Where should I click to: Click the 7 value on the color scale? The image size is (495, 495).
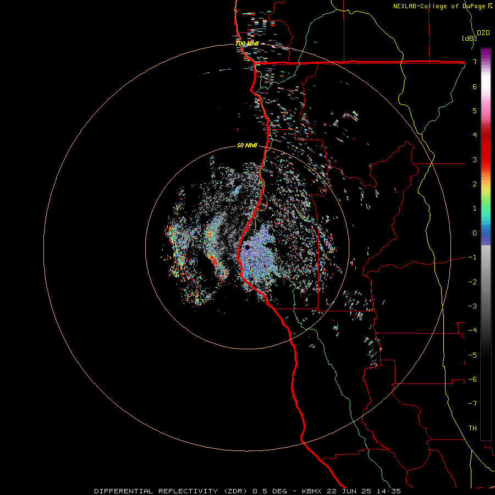[475, 62]
